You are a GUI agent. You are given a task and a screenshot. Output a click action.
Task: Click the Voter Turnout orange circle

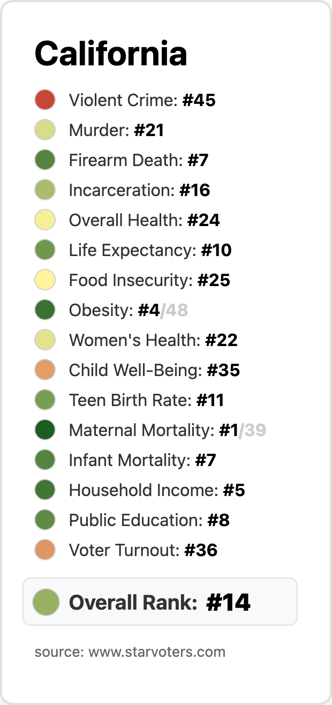45,550
